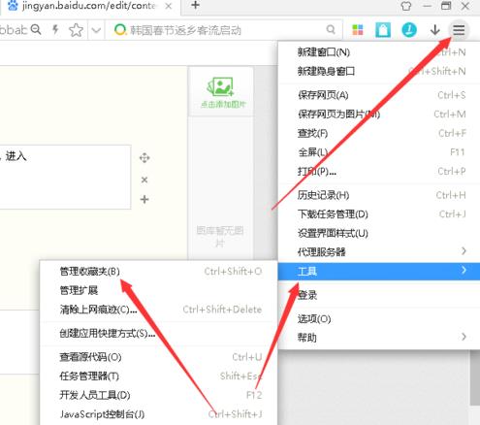
Task: Open the 工具 submenu
Action: pos(379,271)
